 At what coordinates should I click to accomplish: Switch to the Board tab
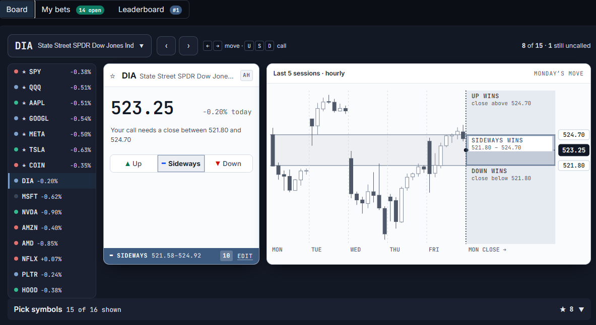pyautogui.click(x=17, y=10)
